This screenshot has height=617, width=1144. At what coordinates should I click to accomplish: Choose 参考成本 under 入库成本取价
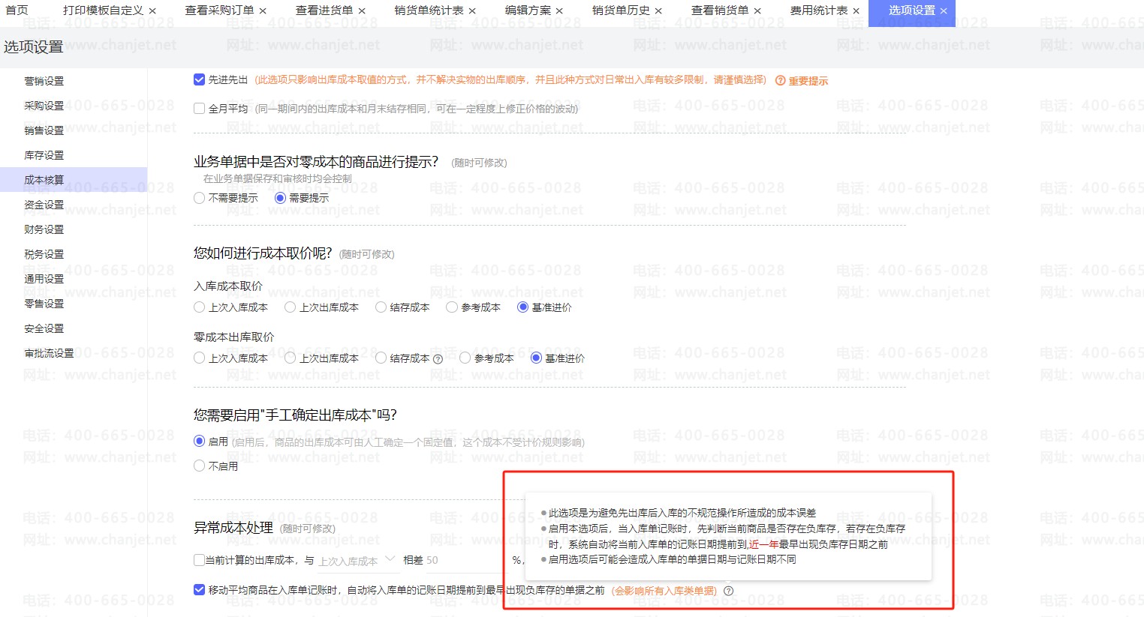[x=451, y=307]
